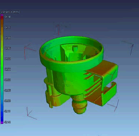The height and width of the screenshot is (136, 139).
Task: Click the magenta cap atop color scale
Action: coord(2,15)
